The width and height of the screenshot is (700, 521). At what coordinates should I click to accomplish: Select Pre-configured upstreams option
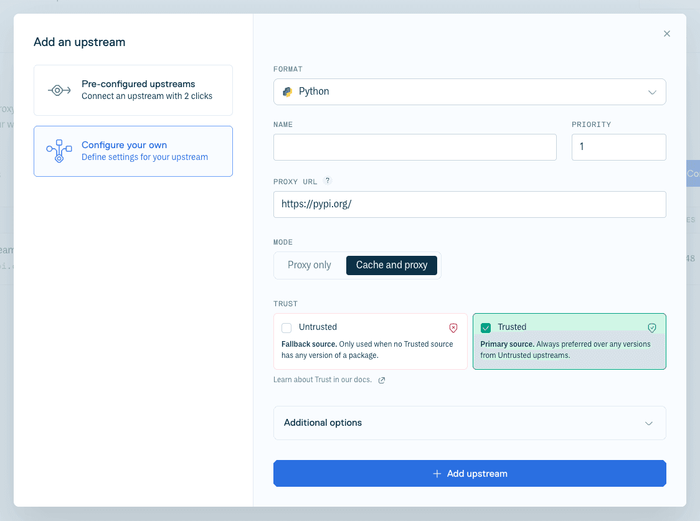pos(133,90)
